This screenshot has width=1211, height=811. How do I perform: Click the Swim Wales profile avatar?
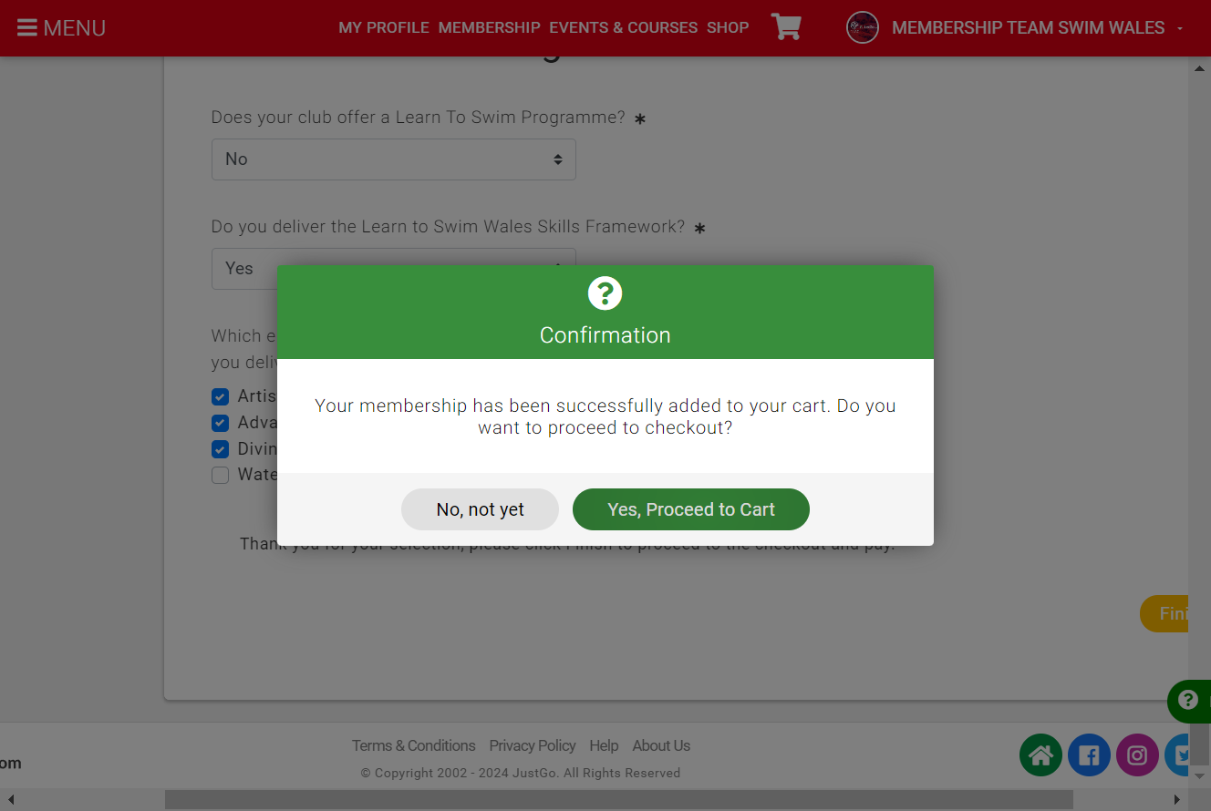click(863, 27)
